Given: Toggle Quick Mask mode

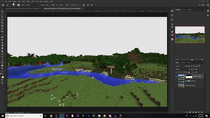Looking at the screenshot, I should (2, 80).
